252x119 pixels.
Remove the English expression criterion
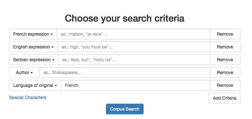pyautogui.click(x=225, y=47)
